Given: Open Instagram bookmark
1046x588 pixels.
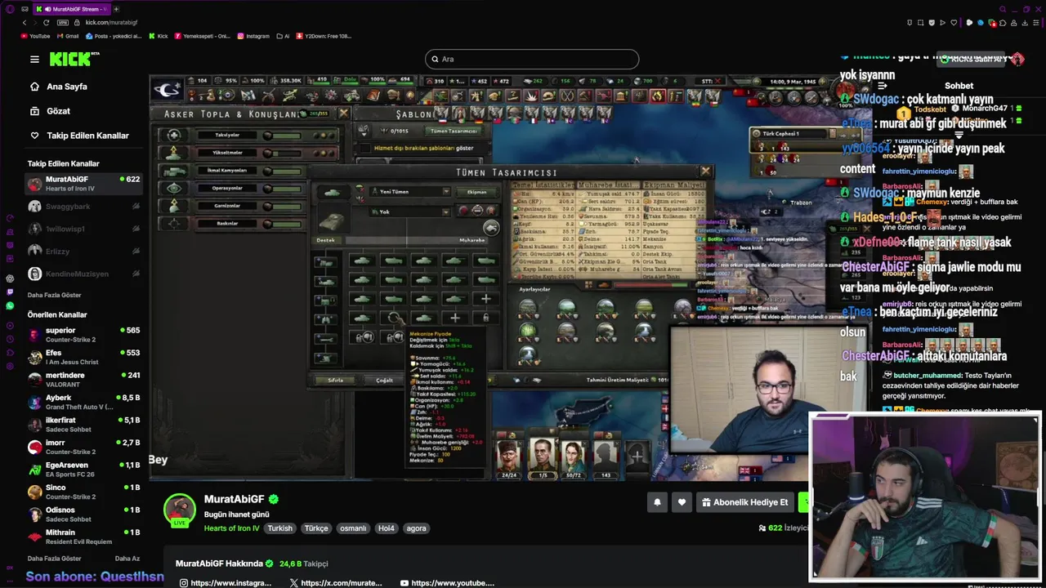Looking at the screenshot, I should pyautogui.click(x=254, y=36).
